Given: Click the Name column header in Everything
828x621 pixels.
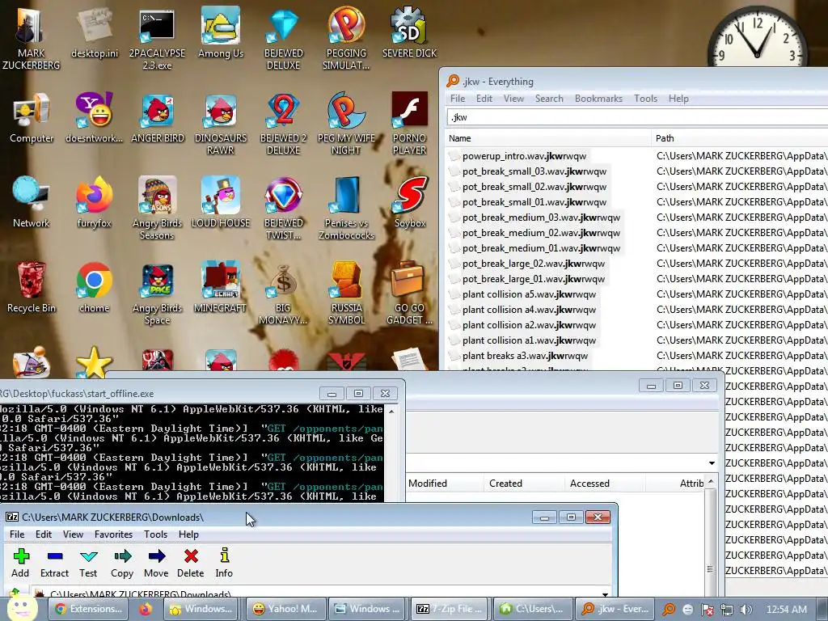Looking at the screenshot, I should pyautogui.click(x=548, y=138).
